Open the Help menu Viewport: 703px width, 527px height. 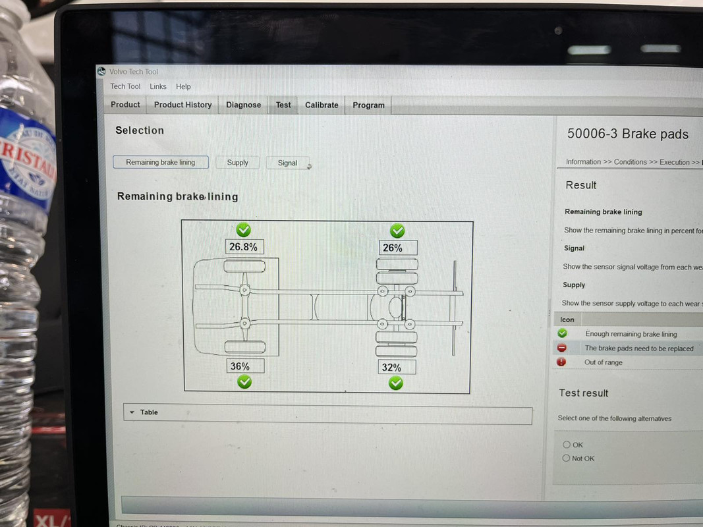coord(183,86)
